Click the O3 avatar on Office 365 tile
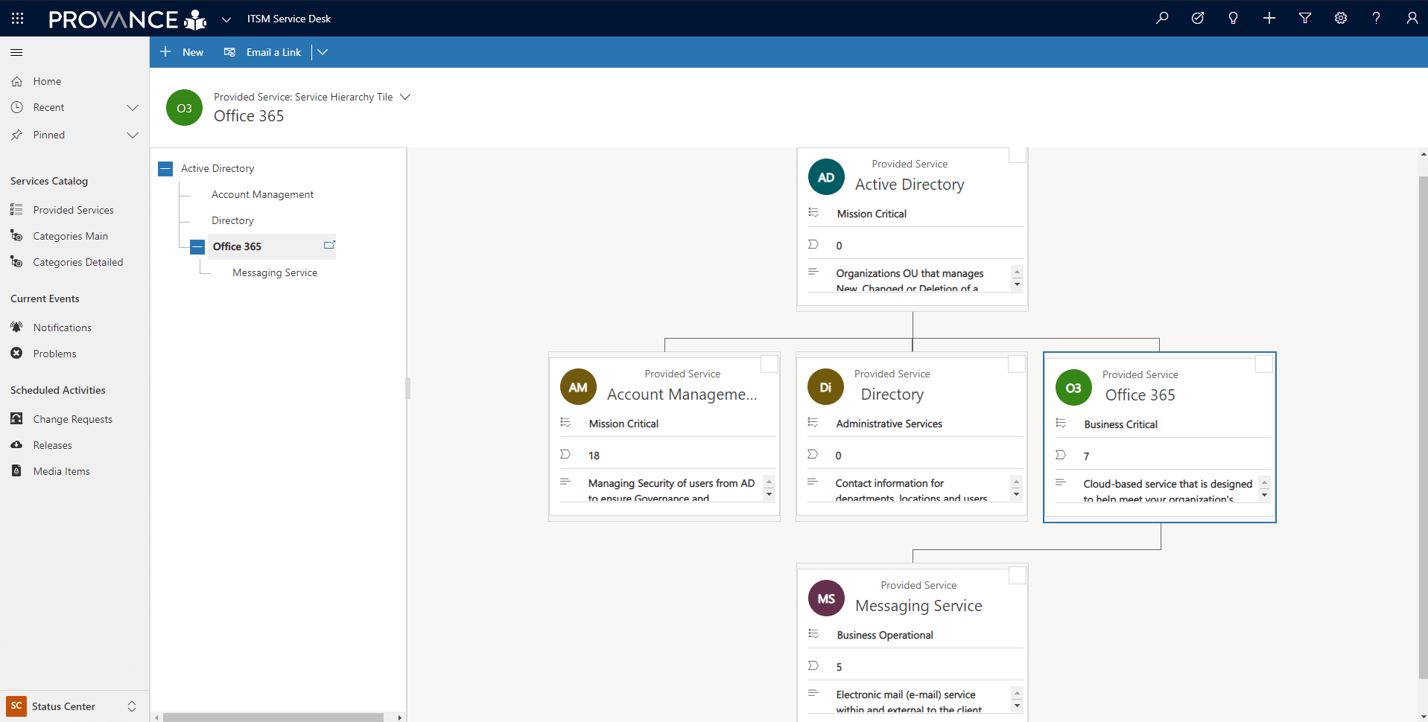Image resolution: width=1428 pixels, height=722 pixels. 1073,388
